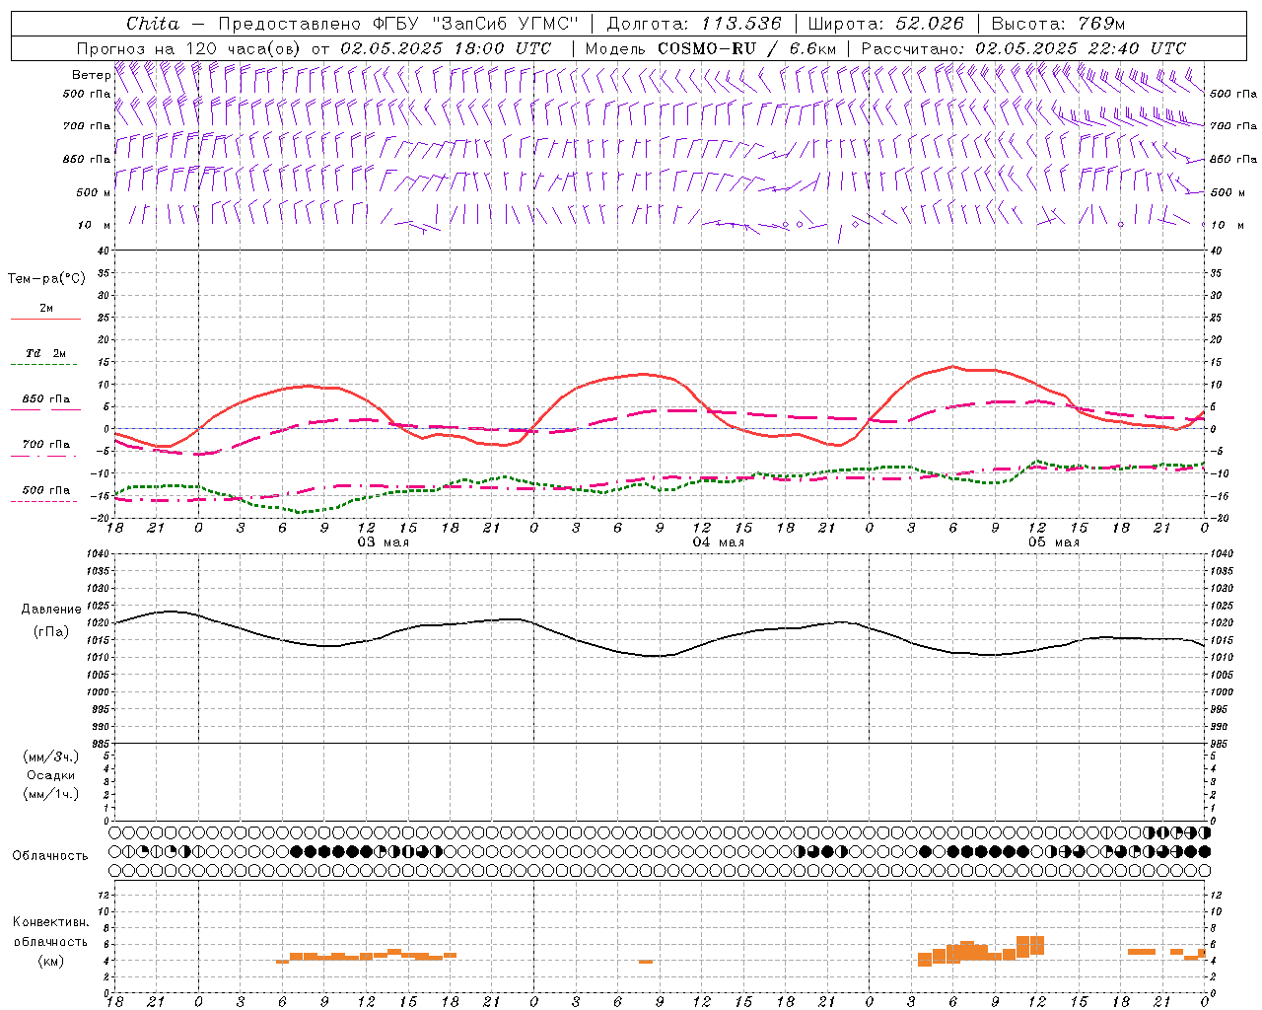
Task: Click the "Давление" pressure panel label
Action: pyautogui.click(x=51, y=610)
